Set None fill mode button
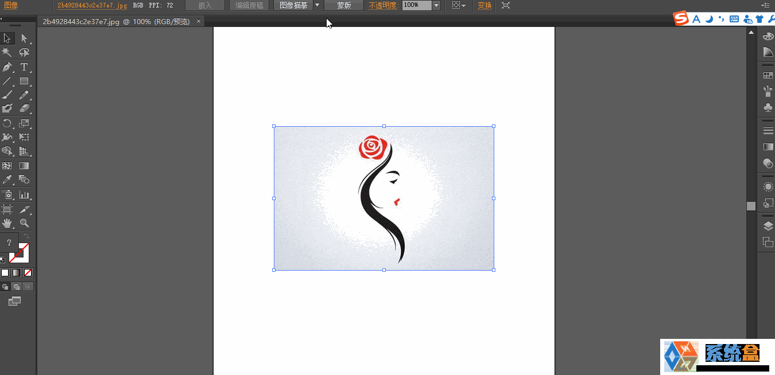The image size is (775, 375). [x=28, y=272]
